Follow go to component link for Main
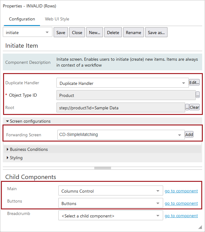Viewport: 205px width, 232px height. (181, 191)
